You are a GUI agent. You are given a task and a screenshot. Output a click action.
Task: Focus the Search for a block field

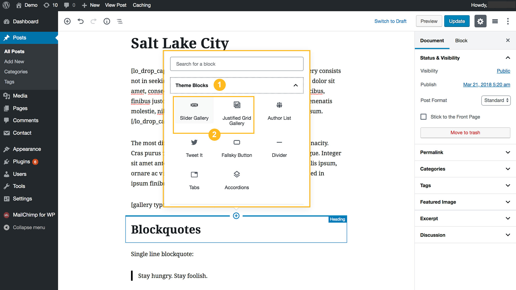[237, 64]
